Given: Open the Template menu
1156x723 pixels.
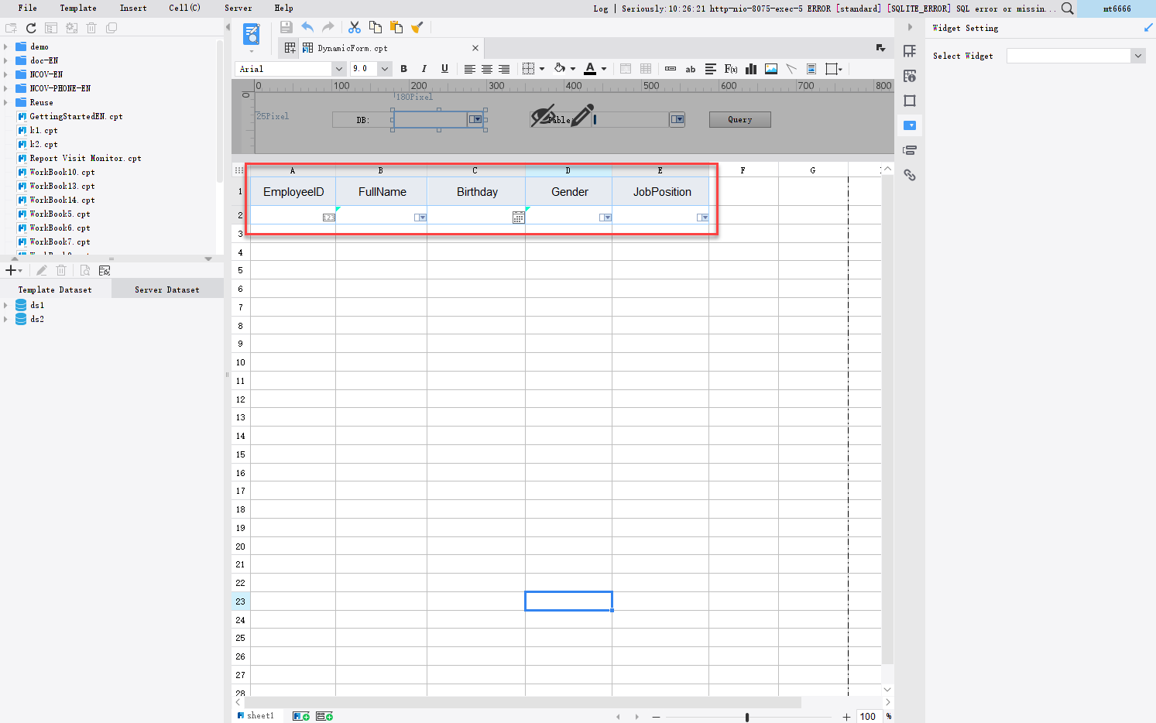Looking at the screenshot, I should tap(77, 9).
